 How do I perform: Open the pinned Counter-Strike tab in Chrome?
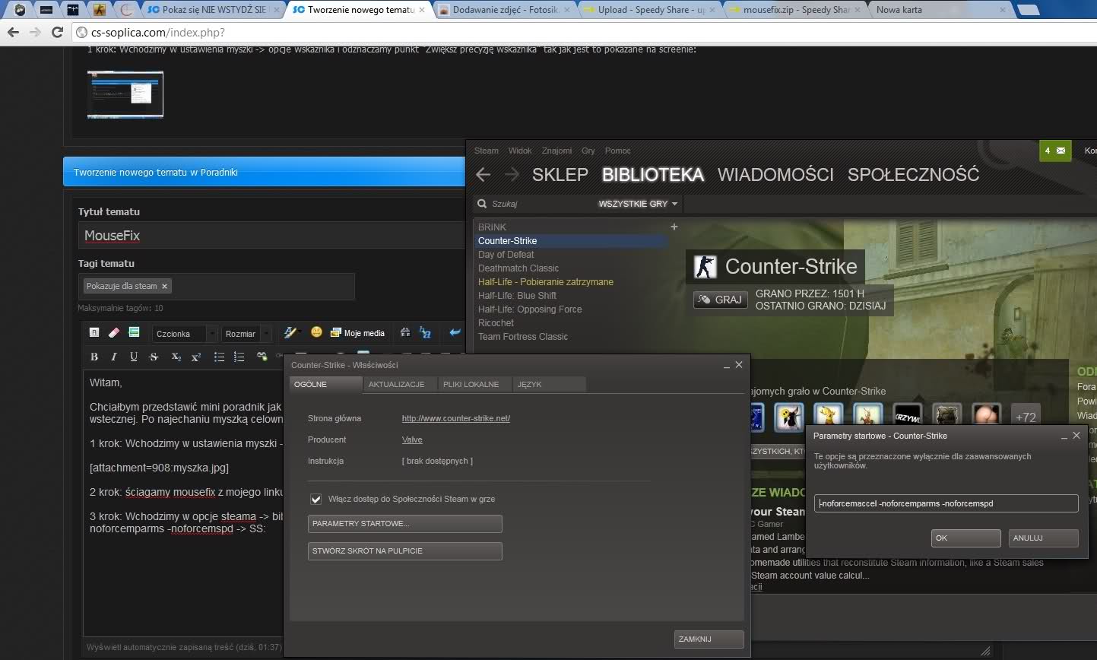coord(100,10)
